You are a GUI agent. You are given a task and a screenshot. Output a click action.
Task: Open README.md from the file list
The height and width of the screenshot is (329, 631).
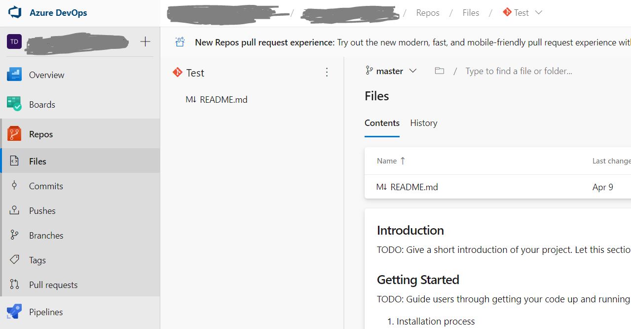tap(413, 187)
